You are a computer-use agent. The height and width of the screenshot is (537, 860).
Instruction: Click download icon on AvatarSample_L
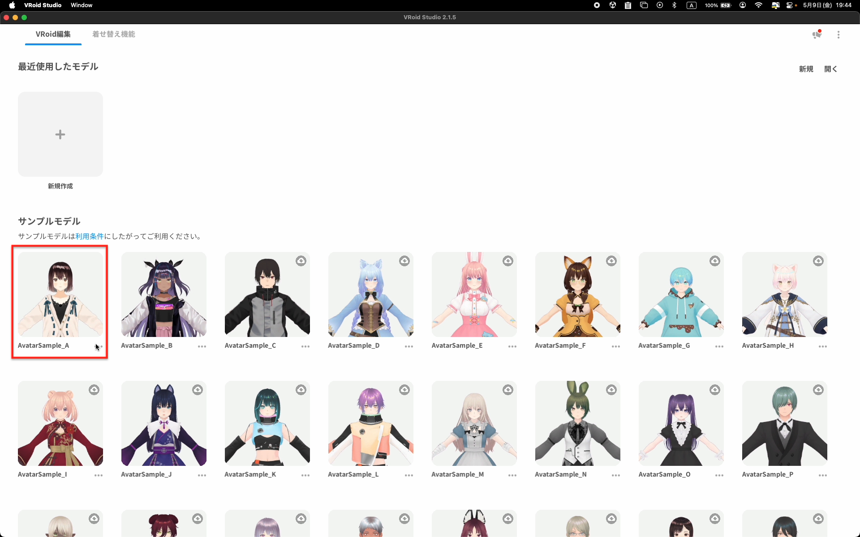tap(404, 390)
